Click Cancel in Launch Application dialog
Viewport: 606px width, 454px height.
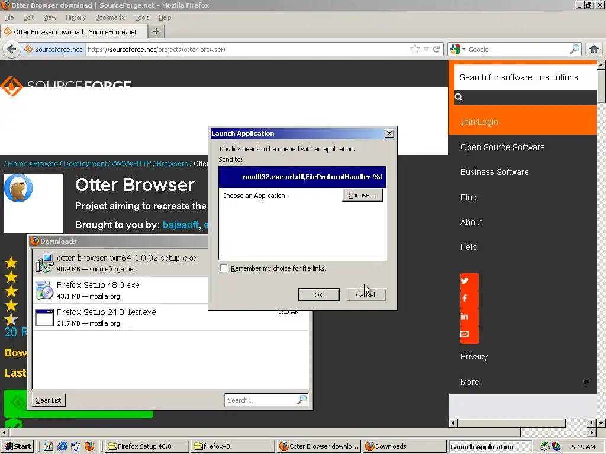click(366, 294)
